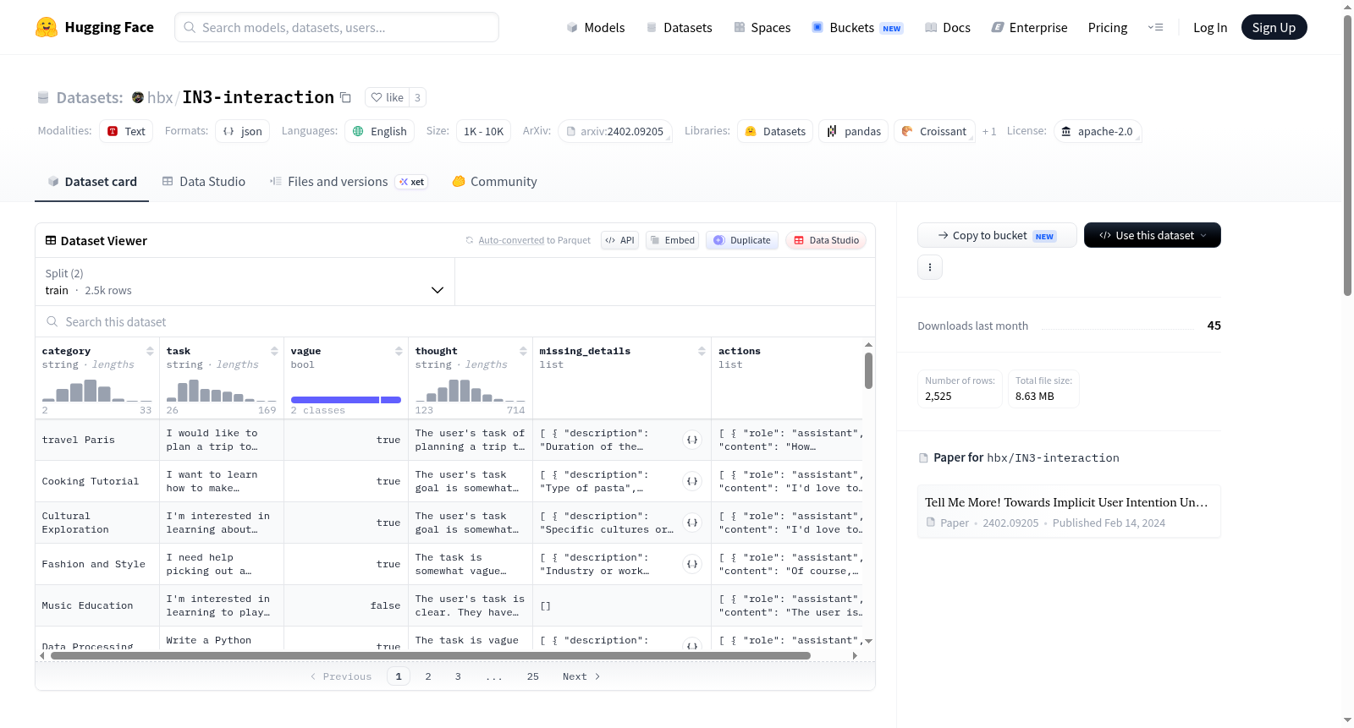Image resolution: width=1354 pixels, height=728 pixels.
Task: Open the hbx owner link
Action: 160,97
